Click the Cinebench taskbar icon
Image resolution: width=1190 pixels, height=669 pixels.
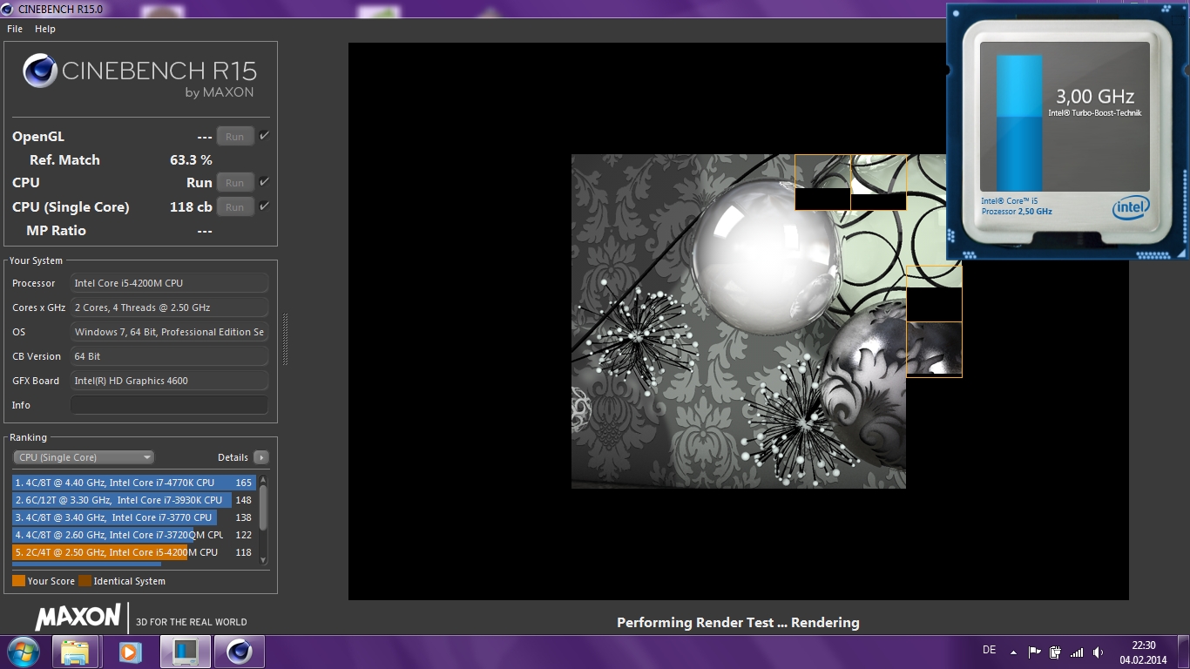[240, 652]
